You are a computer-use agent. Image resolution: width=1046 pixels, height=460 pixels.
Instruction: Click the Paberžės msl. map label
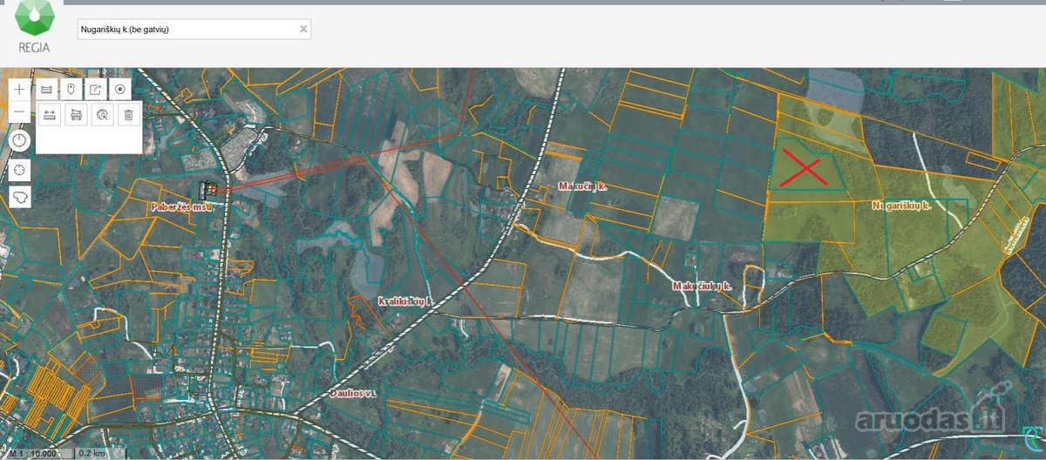[x=181, y=208]
